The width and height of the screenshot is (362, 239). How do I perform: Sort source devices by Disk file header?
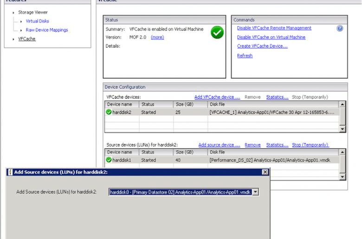coord(273,152)
